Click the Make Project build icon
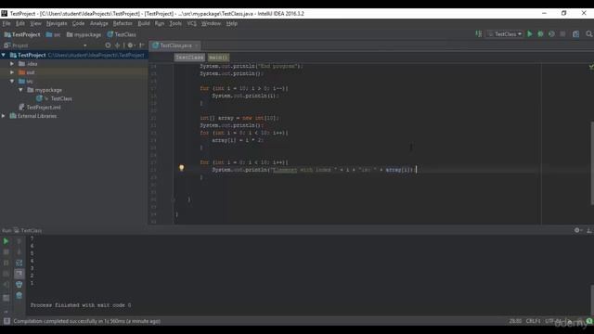594x334 pixels. tap(479, 34)
